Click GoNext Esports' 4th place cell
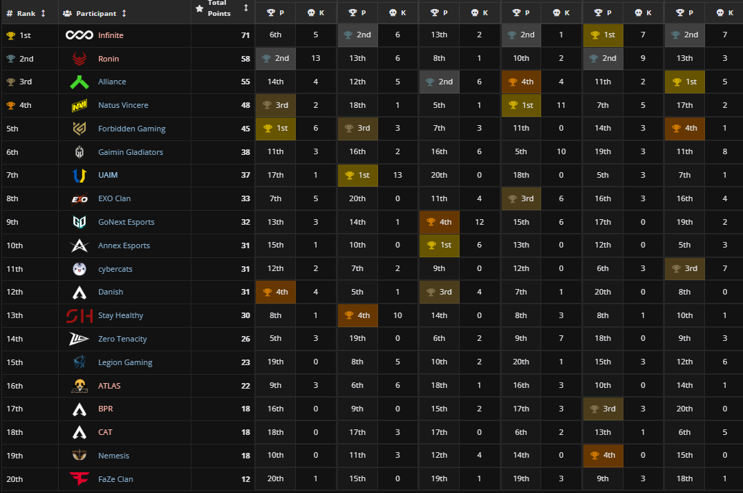Screen dimensions: 743x493 click(440, 223)
